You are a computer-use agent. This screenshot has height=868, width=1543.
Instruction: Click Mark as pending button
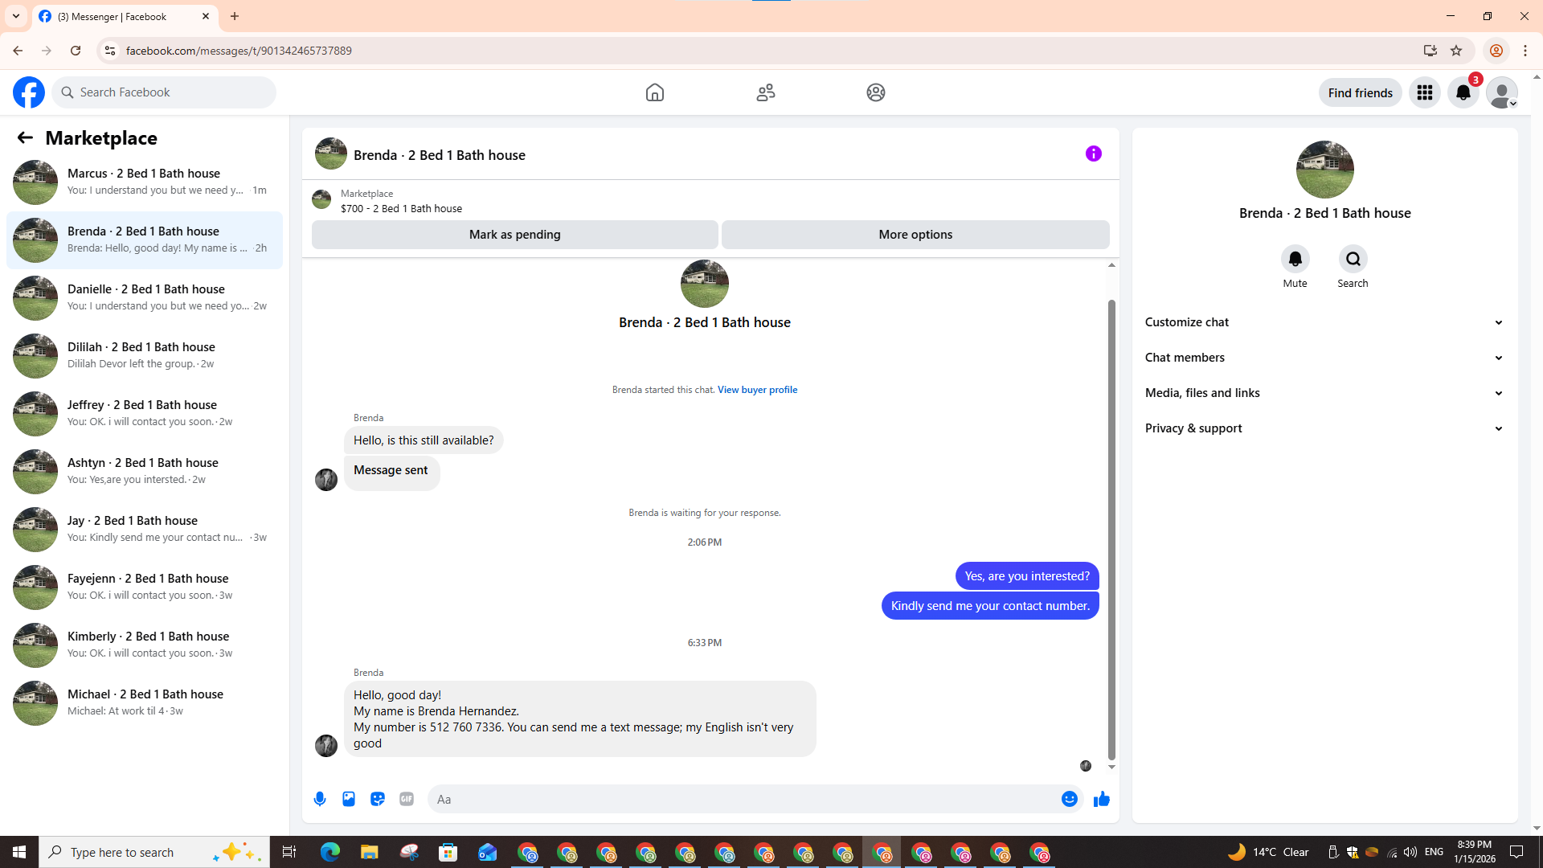(x=514, y=235)
